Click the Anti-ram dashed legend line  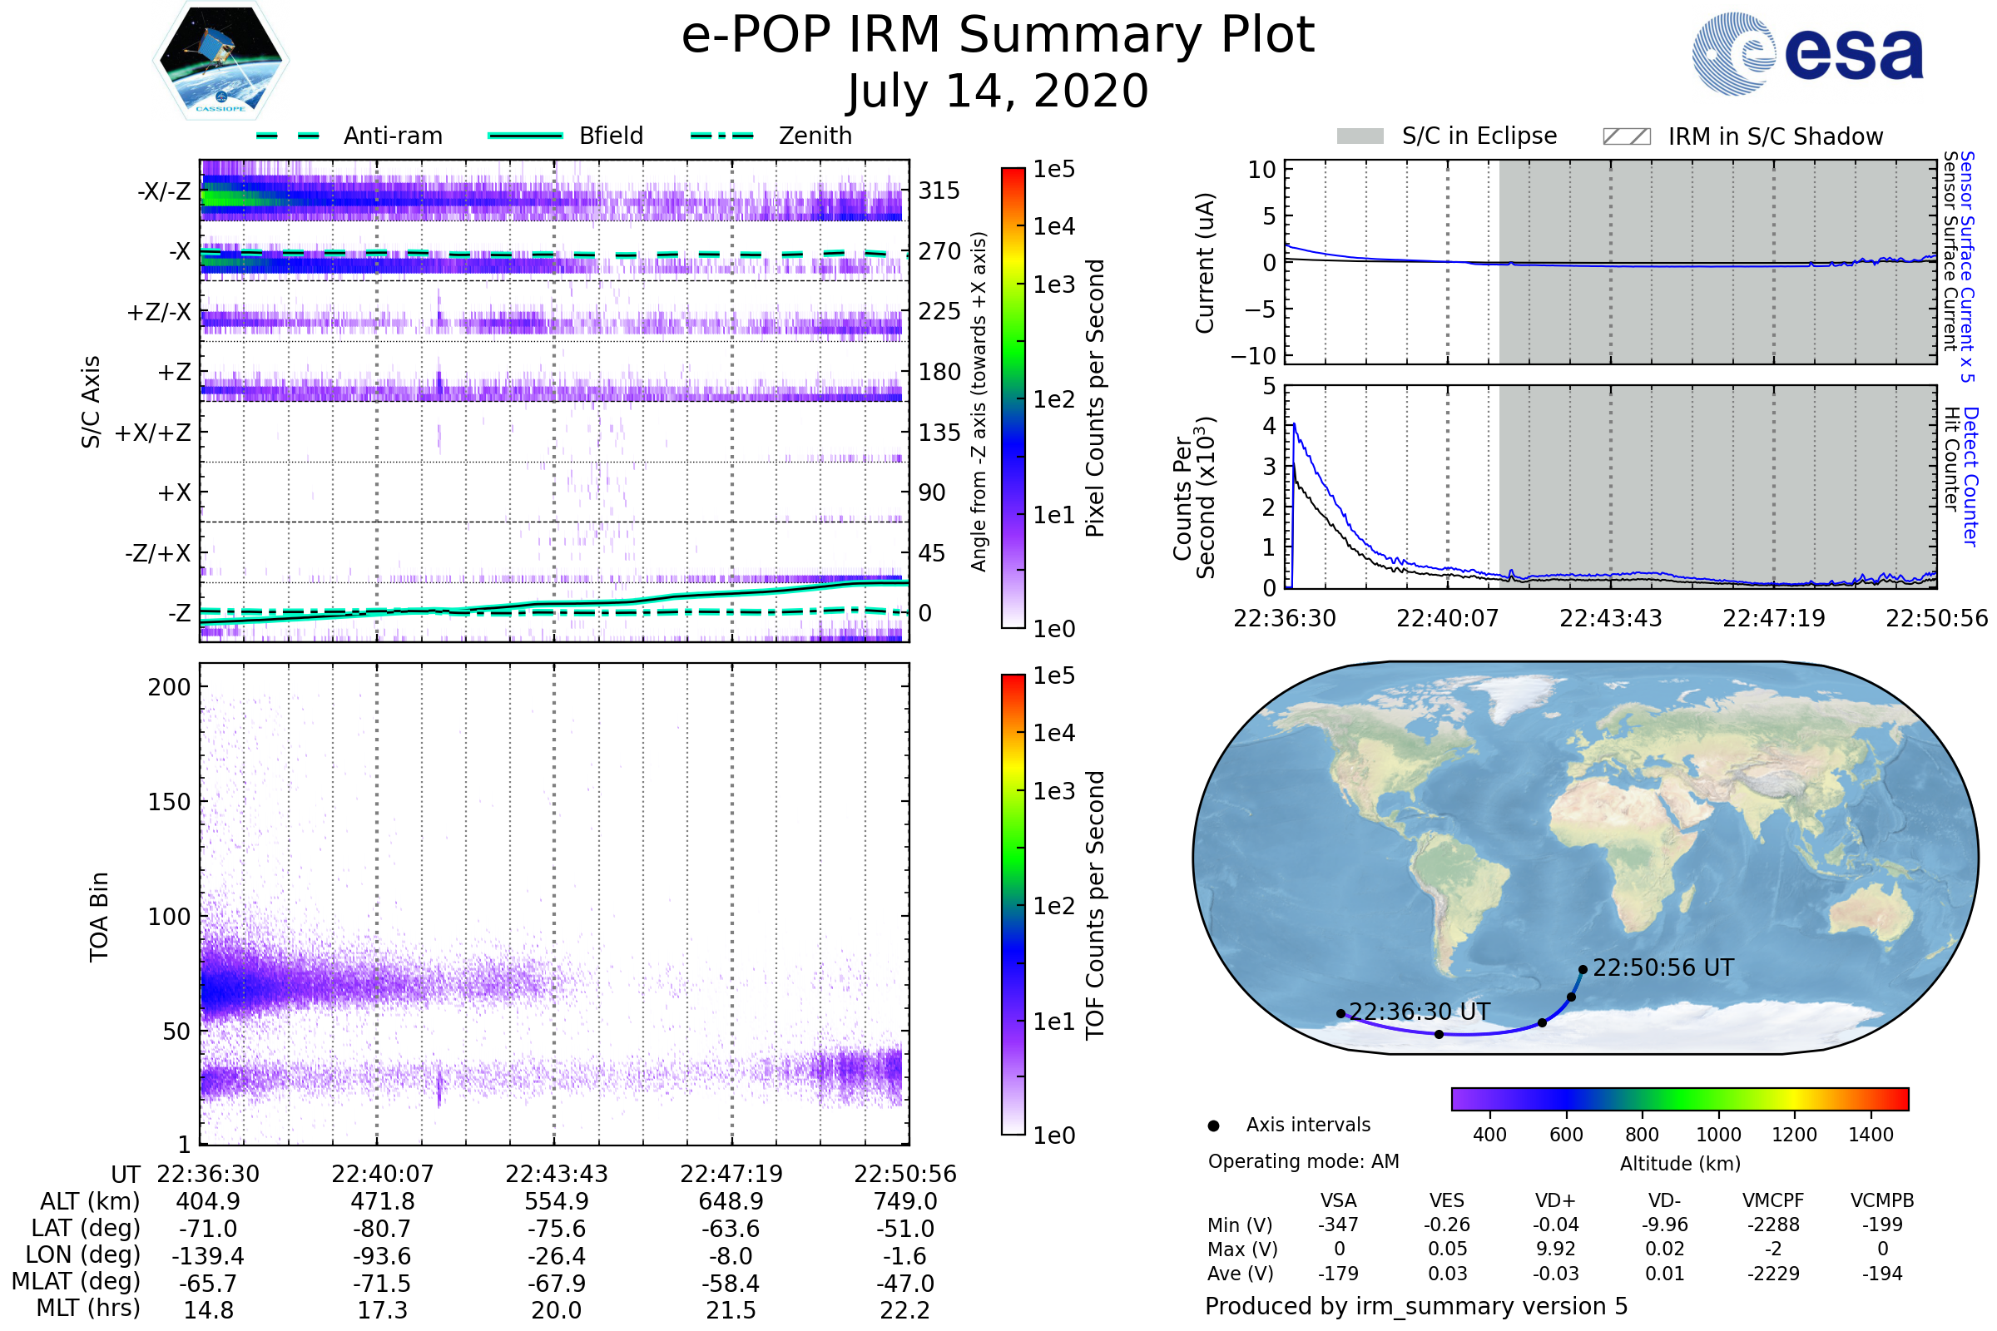(x=288, y=136)
